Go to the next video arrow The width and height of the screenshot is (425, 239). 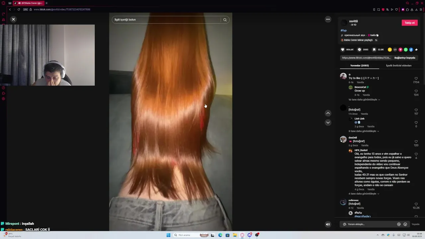pos(328,122)
